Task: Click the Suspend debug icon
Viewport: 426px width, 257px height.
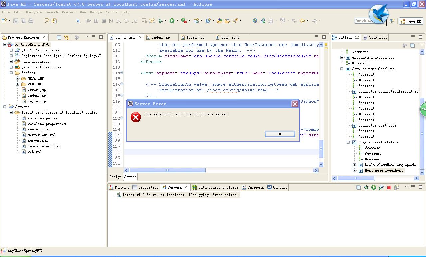Action: pos(96,21)
